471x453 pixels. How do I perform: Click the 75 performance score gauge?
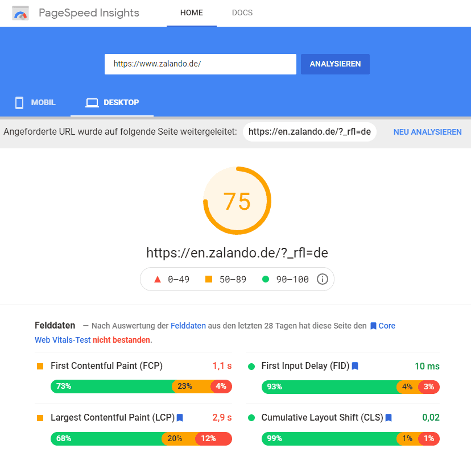pos(237,201)
